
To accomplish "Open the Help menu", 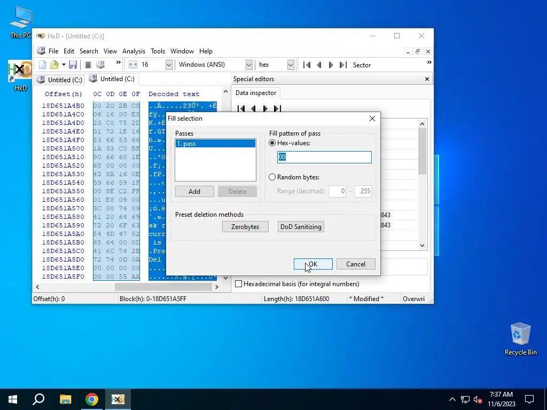I will point(206,51).
